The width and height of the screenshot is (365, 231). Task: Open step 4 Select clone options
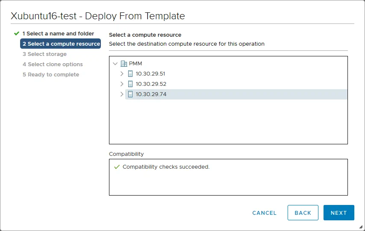(53, 64)
